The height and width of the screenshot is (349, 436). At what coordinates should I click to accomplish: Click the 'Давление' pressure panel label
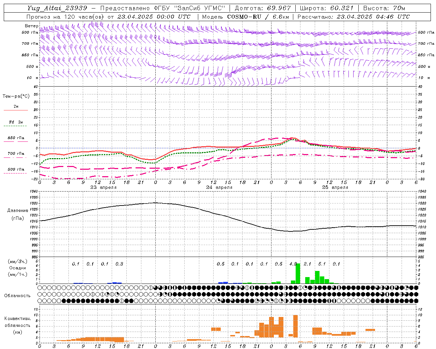point(18,211)
